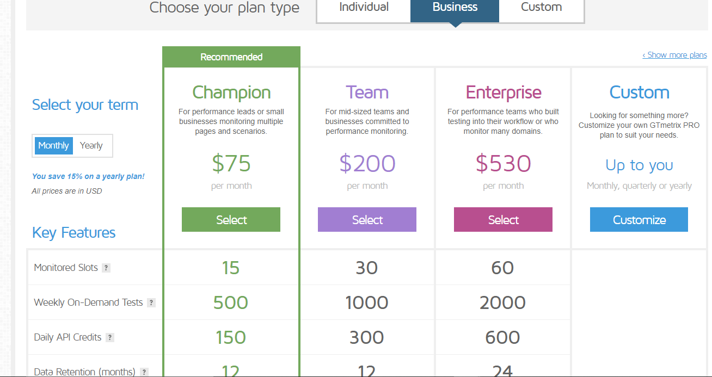Image resolution: width=712 pixels, height=377 pixels.
Task: Click help icon beside Data Retention
Action: 144,372
